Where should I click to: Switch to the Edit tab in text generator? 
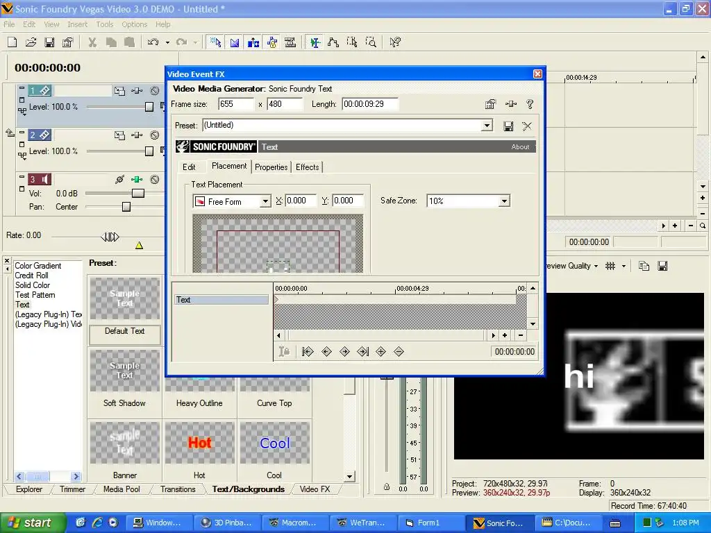point(189,167)
